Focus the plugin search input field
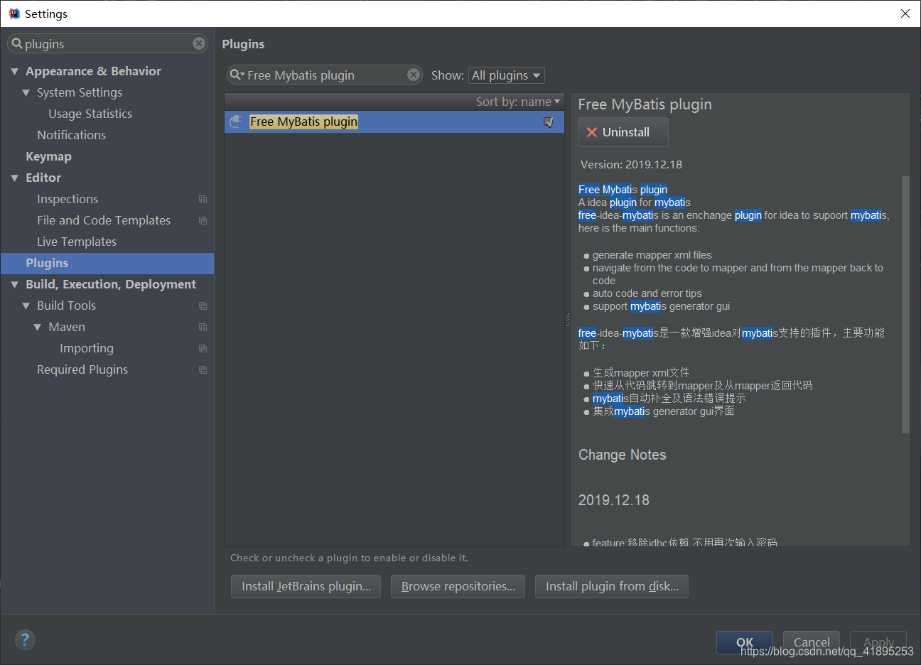921x665 pixels. tap(325, 75)
